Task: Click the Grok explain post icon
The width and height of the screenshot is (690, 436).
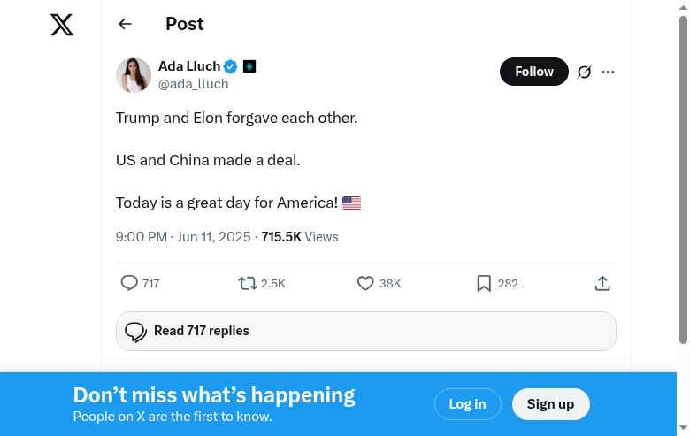Action: point(584,72)
